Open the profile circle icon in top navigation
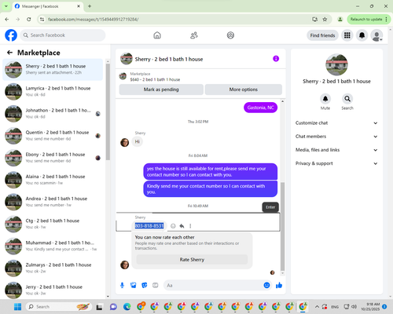 click(x=230, y=35)
